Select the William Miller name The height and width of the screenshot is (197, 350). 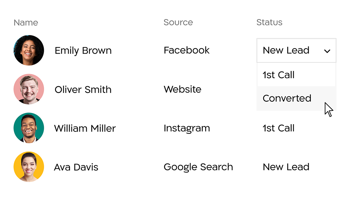pos(85,128)
